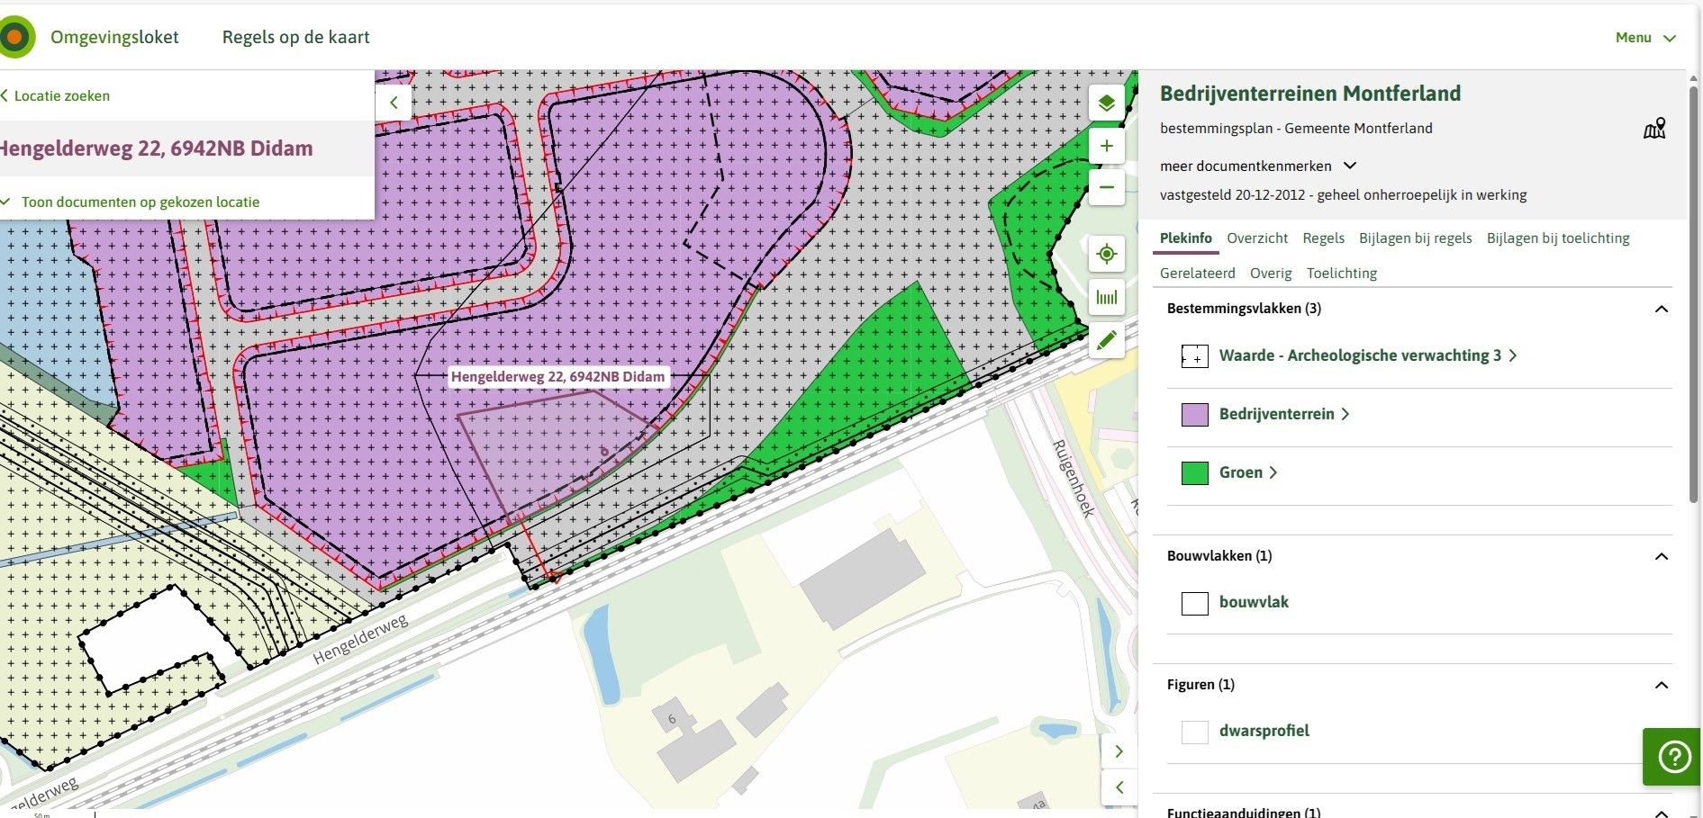Open the measure ruler tool
This screenshot has width=1703, height=818.
1107,297
